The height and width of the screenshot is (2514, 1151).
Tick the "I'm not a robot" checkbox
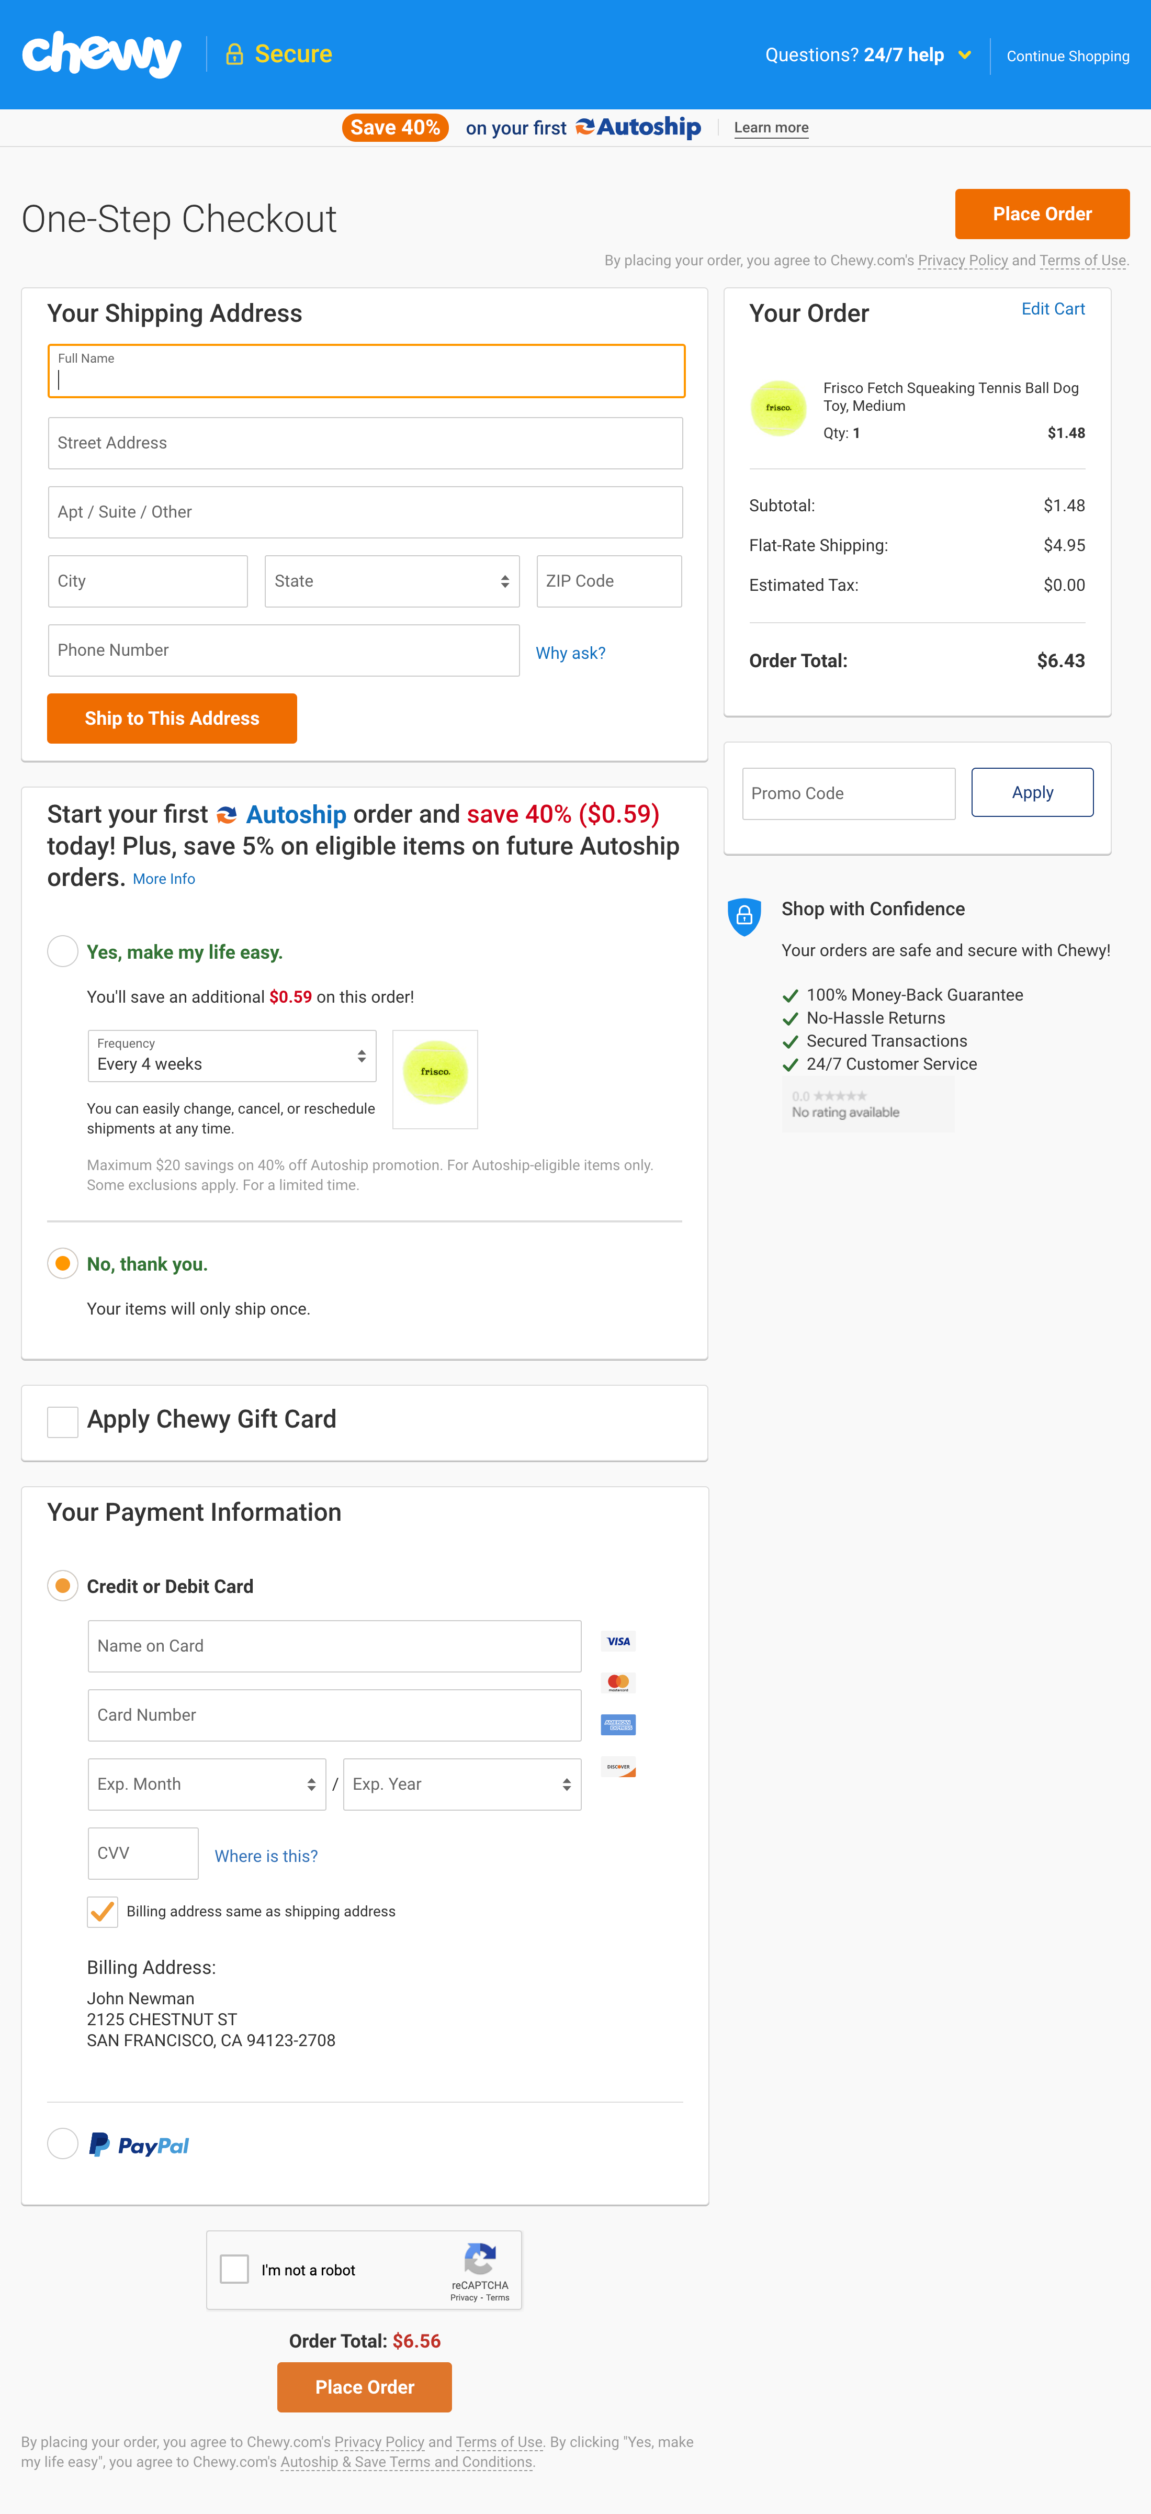click(234, 2269)
